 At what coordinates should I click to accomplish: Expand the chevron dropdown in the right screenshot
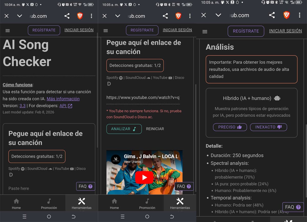point(218,15)
